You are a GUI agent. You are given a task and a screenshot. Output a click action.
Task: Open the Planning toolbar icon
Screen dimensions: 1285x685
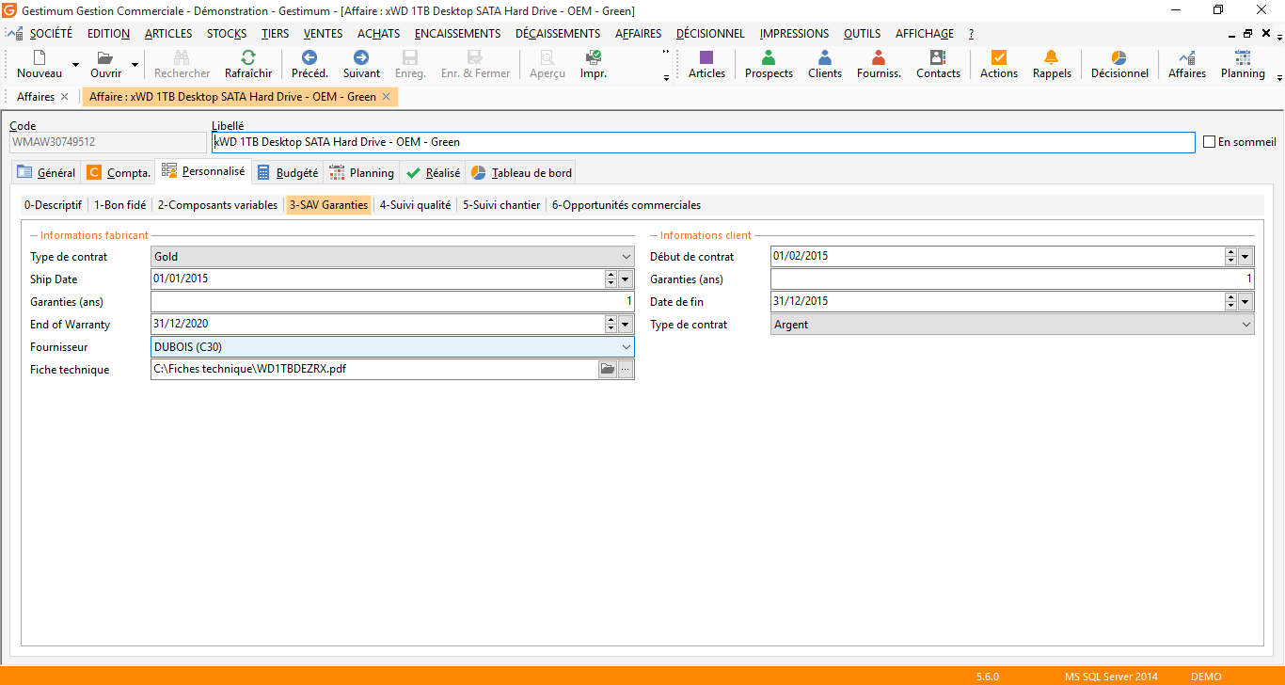[x=1243, y=57]
